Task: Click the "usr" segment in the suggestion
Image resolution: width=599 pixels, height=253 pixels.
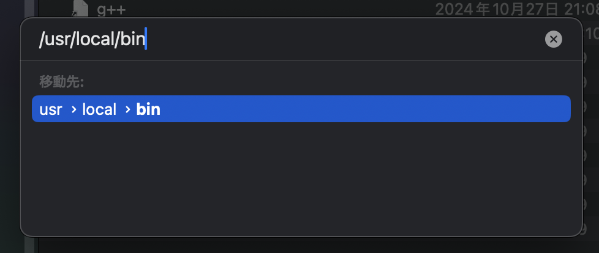Action: (x=51, y=110)
